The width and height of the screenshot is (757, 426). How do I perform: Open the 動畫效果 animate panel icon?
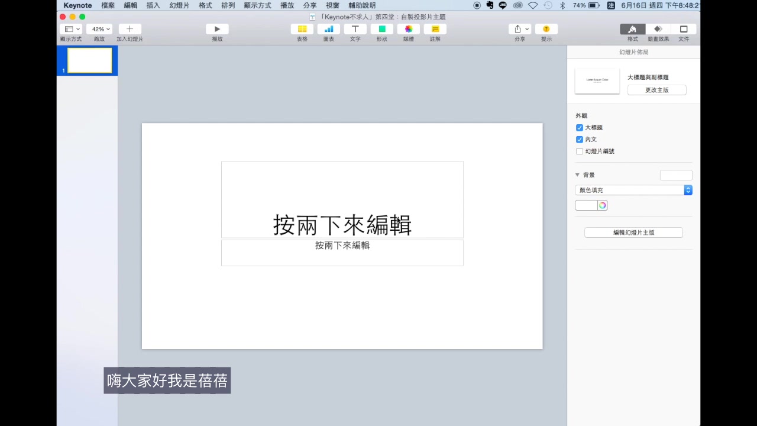click(x=658, y=28)
